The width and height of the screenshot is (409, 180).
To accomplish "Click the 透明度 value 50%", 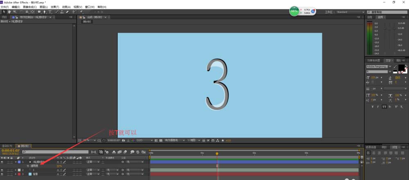I will tap(59, 166).
